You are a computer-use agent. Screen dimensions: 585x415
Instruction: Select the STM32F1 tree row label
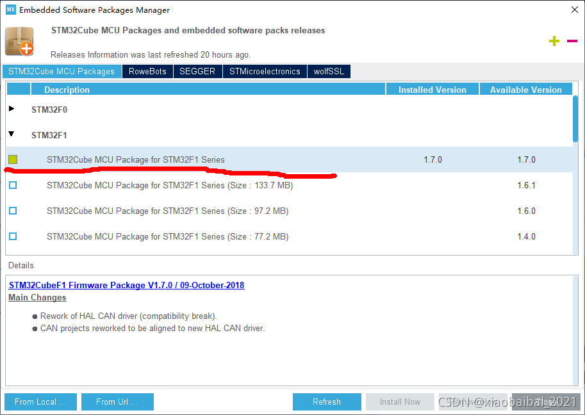[x=49, y=135]
